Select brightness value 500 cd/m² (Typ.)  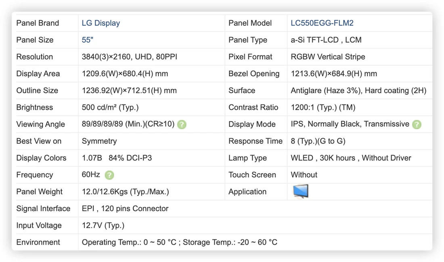click(x=110, y=107)
